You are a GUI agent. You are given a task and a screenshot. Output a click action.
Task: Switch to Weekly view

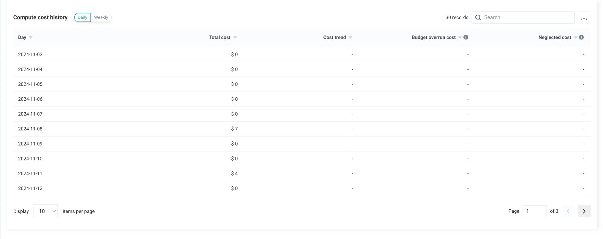click(101, 17)
